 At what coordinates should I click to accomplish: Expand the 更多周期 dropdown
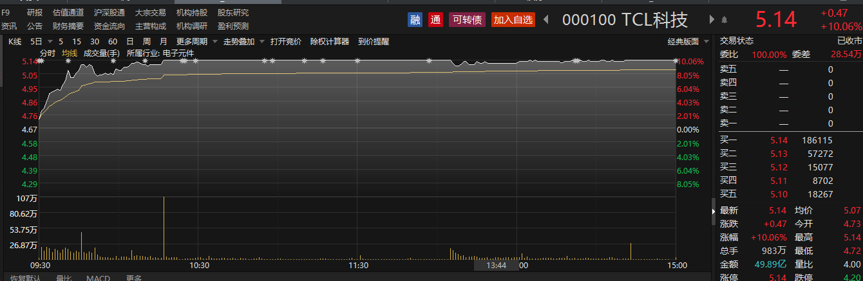pos(196,41)
